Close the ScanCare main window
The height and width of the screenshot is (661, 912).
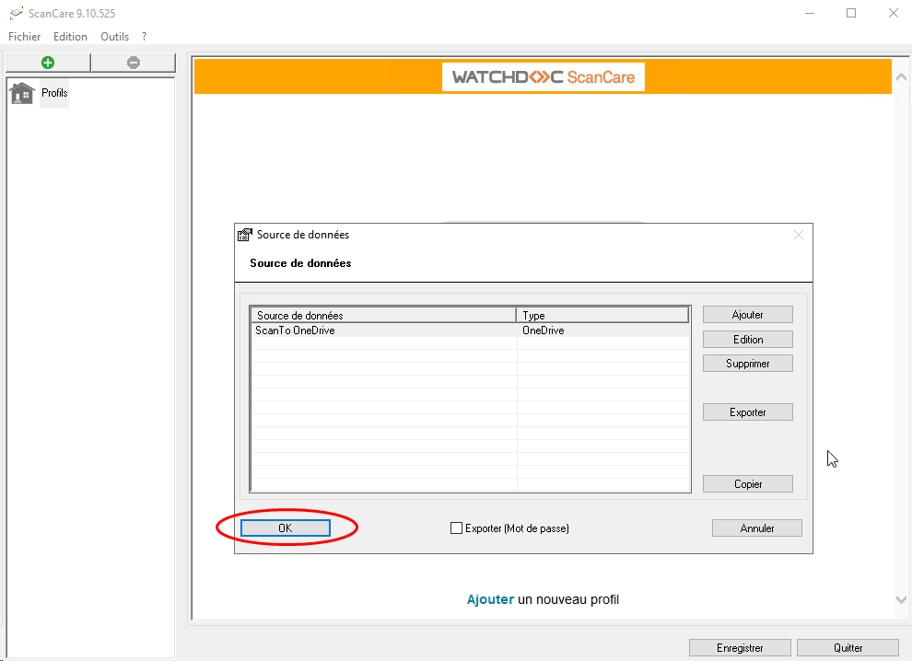894,13
